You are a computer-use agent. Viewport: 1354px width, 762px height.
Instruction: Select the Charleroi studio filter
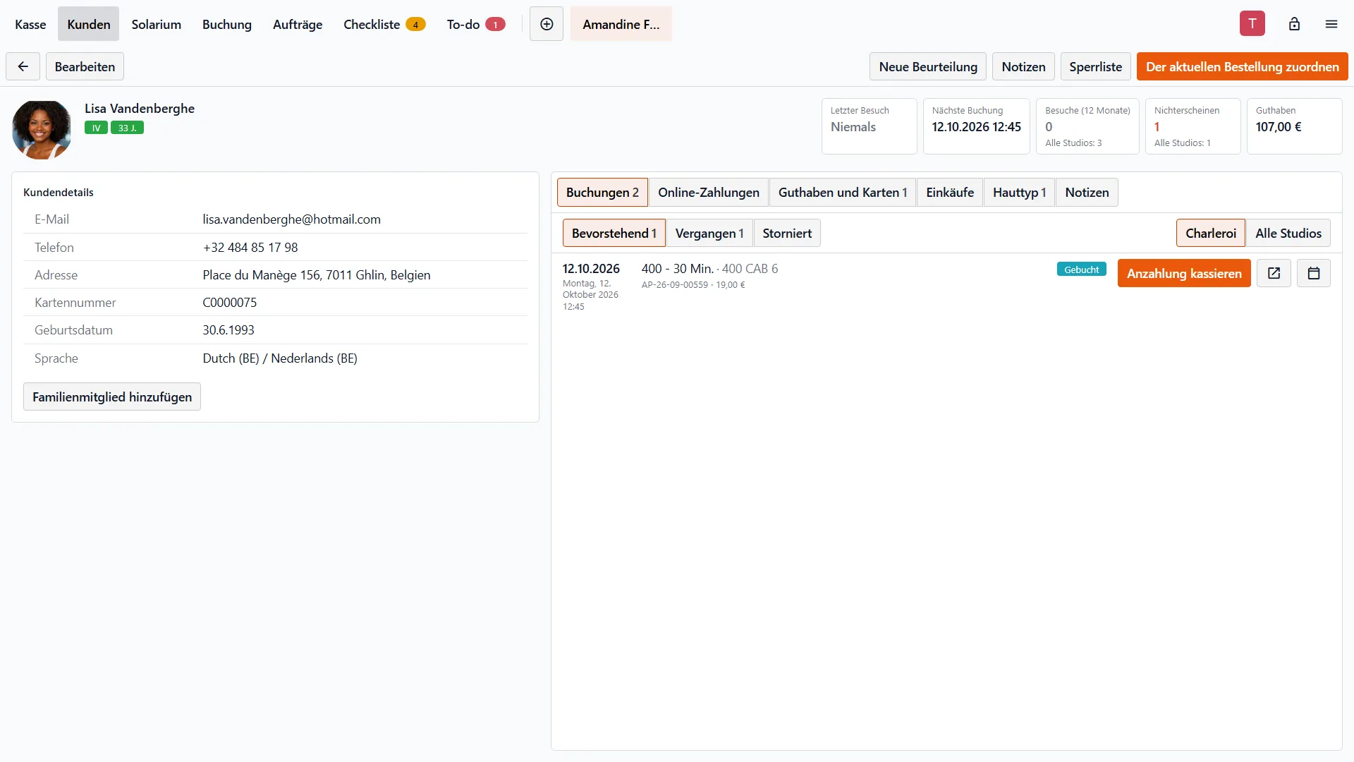tap(1211, 233)
